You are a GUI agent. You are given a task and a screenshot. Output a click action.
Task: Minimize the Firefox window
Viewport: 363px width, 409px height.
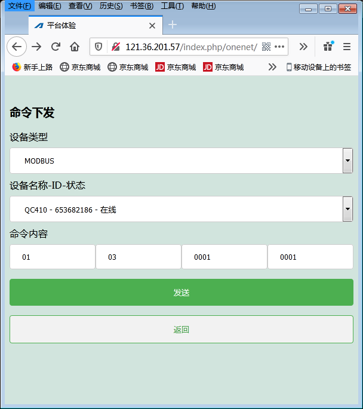pyautogui.click(x=308, y=9)
